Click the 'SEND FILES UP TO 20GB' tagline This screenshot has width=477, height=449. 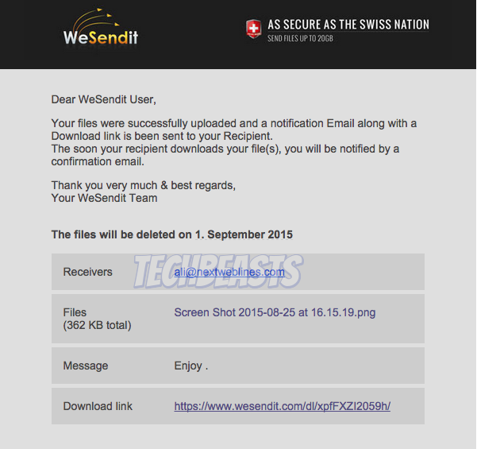pyautogui.click(x=300, y=38)
